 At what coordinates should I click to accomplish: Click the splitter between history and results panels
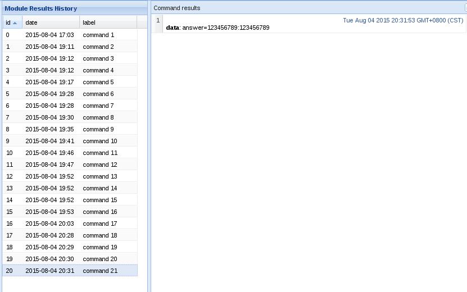[149, 146]
